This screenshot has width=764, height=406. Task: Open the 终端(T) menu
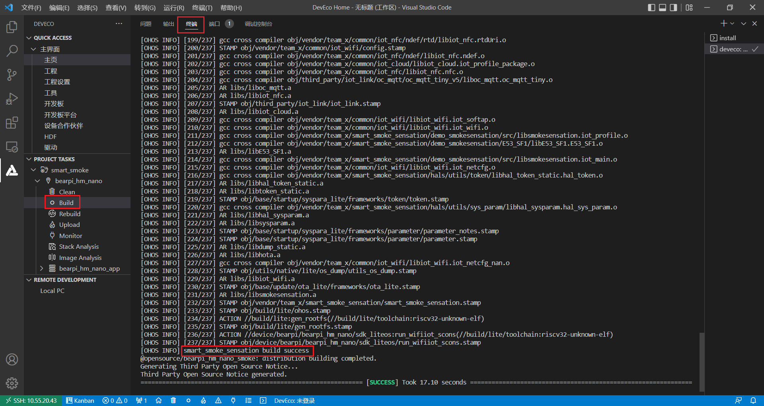202,8
